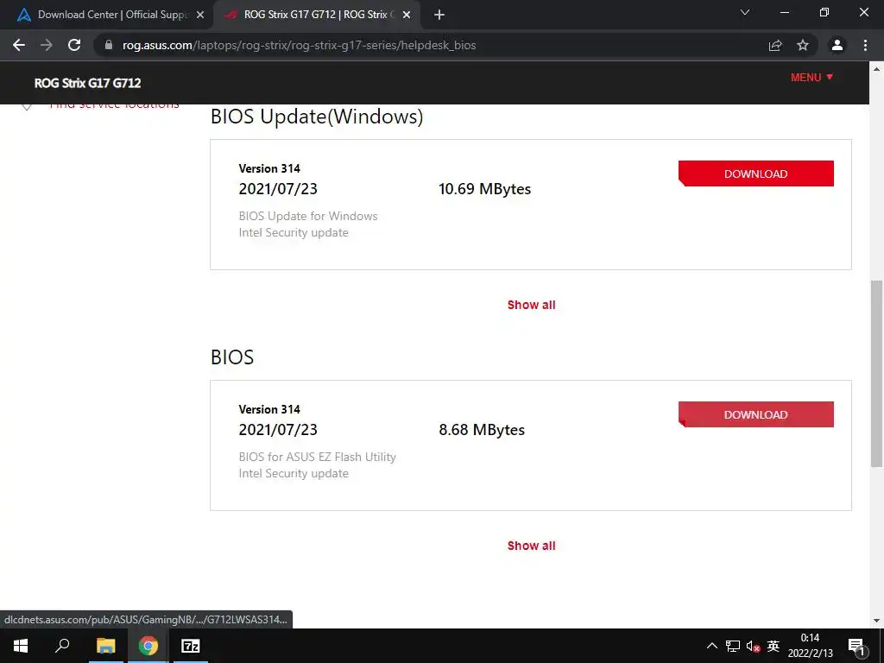This screenshot has width=884, height=663.
Task: Click the Chrome taskbar icon
Action: point(148,646)
